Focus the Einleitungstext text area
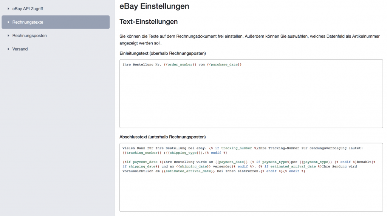The image size is (387, 216). click(251, 94)
